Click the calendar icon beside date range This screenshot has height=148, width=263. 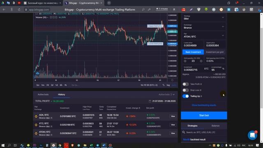pos(150,101)
